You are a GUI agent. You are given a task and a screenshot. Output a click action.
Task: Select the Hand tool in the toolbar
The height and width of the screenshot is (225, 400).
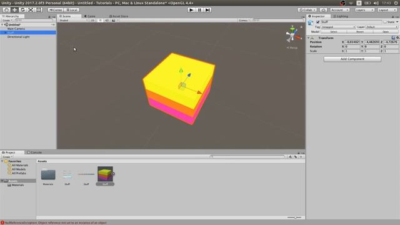point(6,10)
